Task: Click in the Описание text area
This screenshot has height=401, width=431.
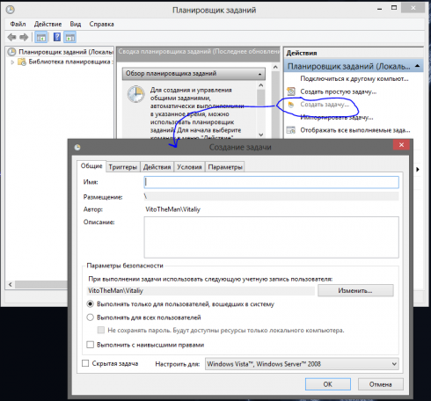Action: [x=272, y=237]
